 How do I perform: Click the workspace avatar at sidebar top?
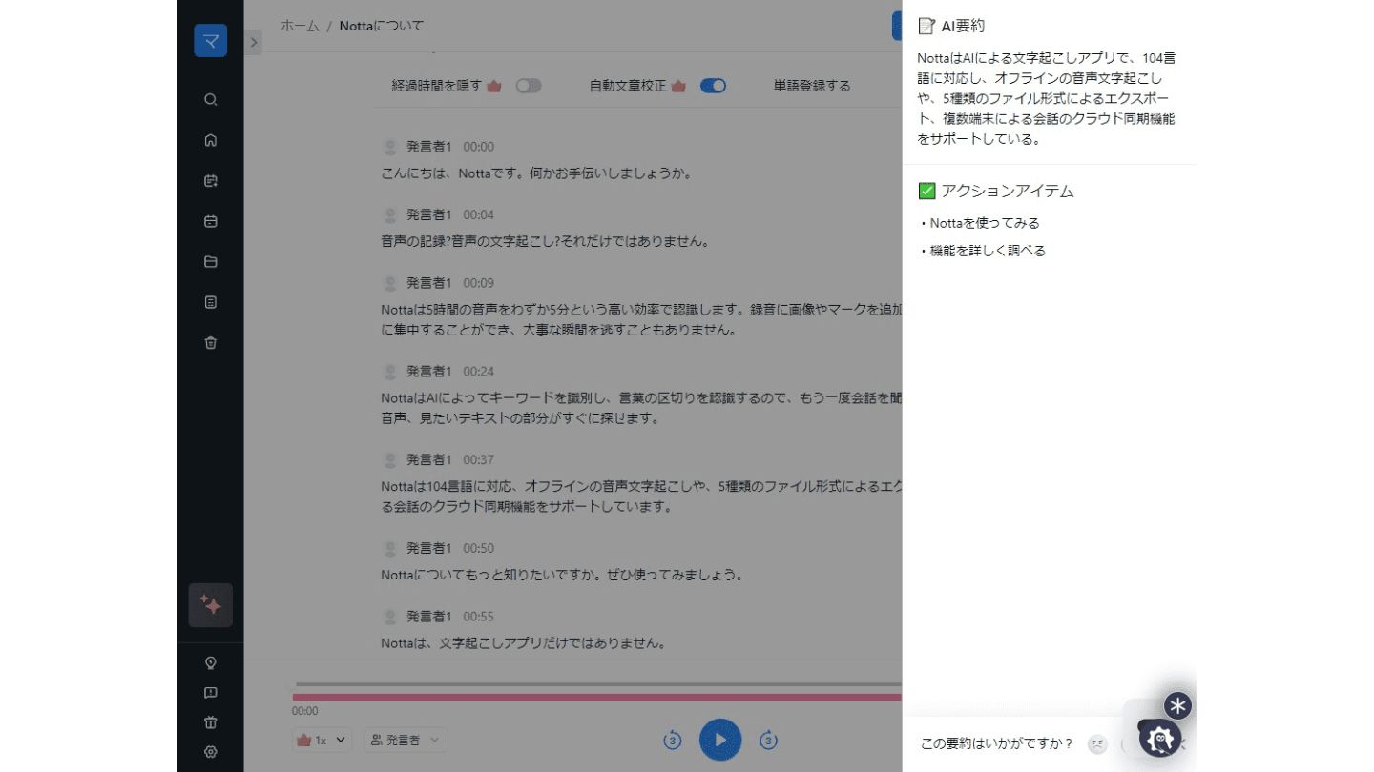click(210, 41)
